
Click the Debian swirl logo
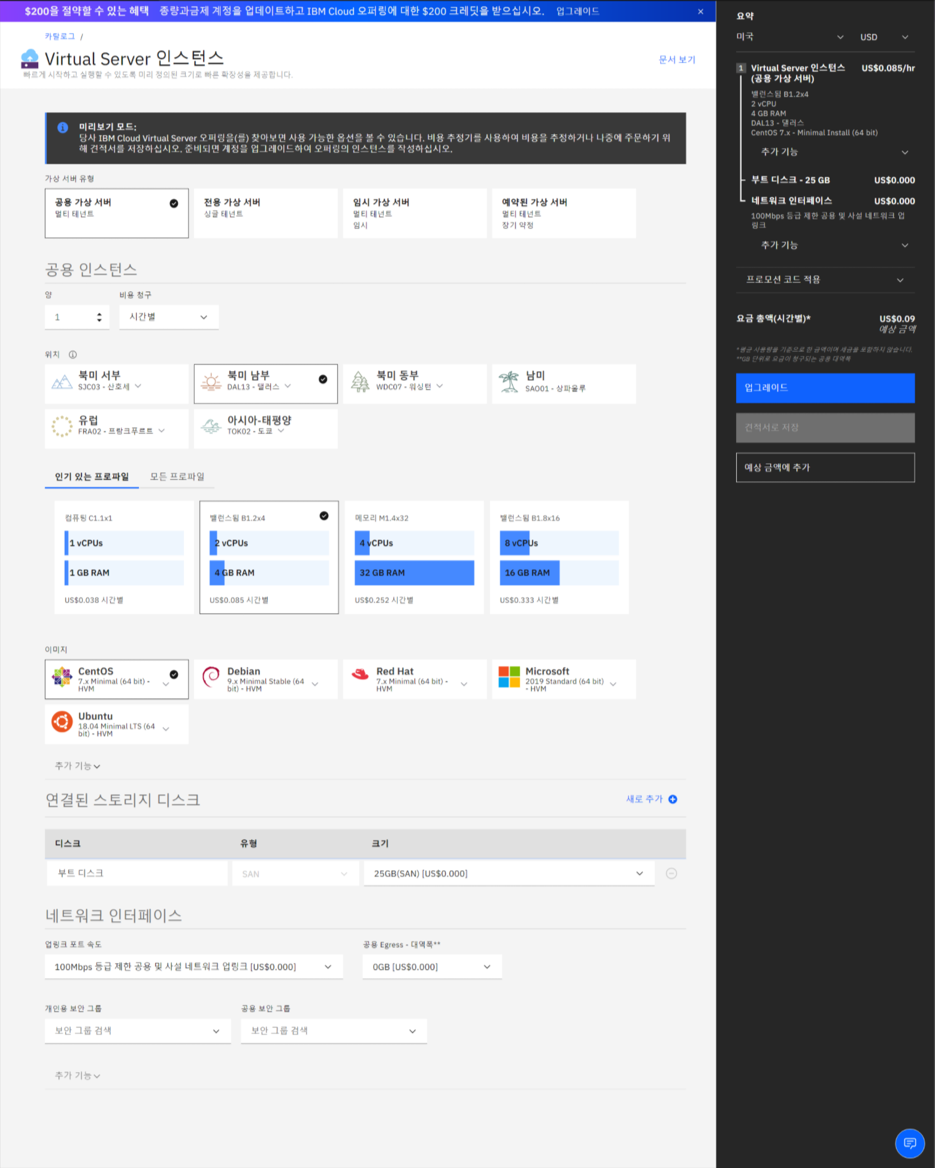tap(211, 677)
